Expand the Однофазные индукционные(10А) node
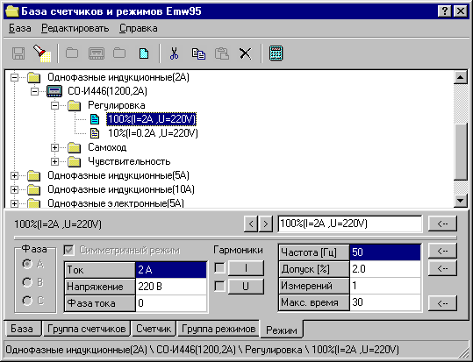This screenshot has height=362, width=473. coord(14,189)
